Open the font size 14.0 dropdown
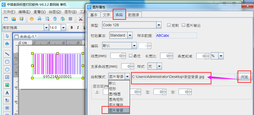The height and width of the screenshot is (115, 254). (63, 28)
